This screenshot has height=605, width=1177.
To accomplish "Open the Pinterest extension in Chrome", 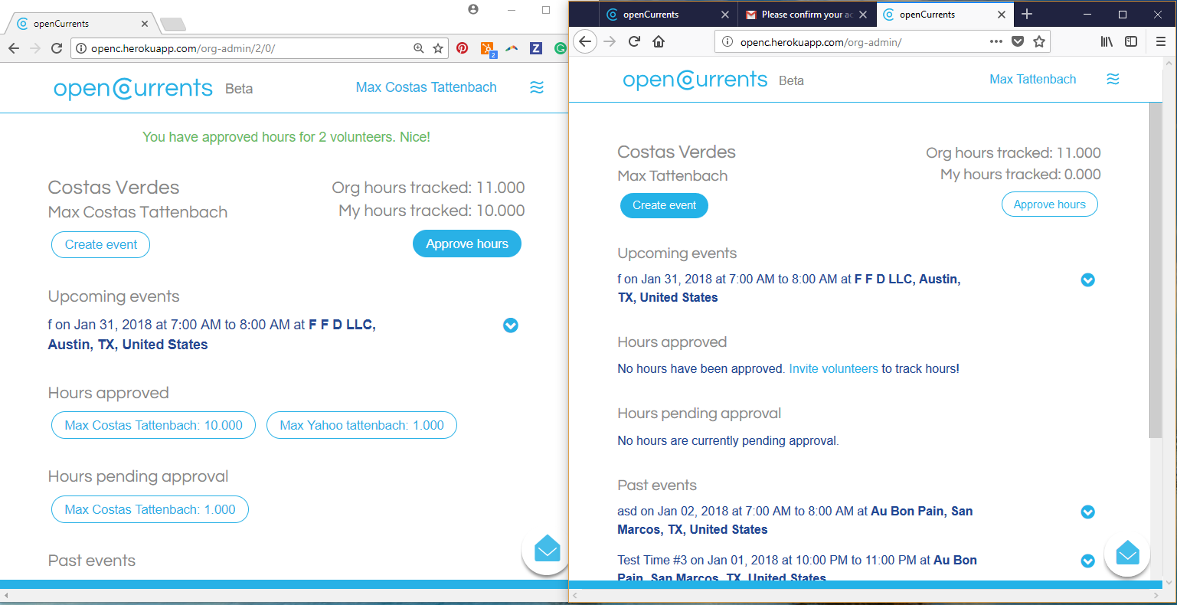I will coord(463,48).
